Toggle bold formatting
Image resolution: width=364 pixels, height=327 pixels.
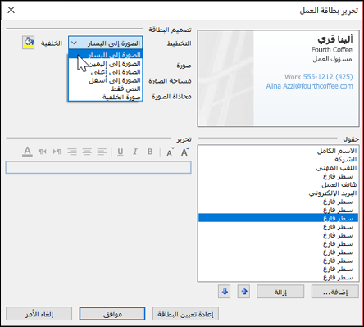[x=150, y=152]
